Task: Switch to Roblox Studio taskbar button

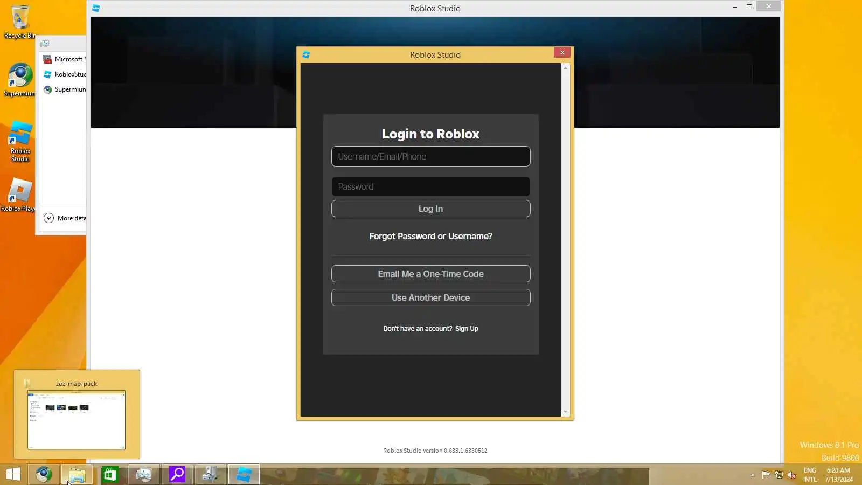Action: [x=244, y=474]
